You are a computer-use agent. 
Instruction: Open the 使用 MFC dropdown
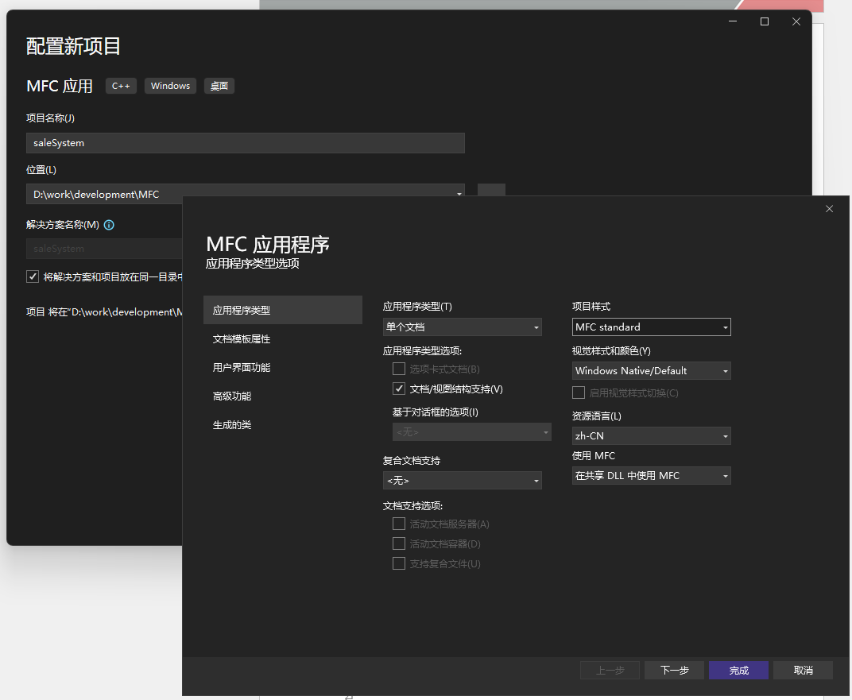click(651, 476)
